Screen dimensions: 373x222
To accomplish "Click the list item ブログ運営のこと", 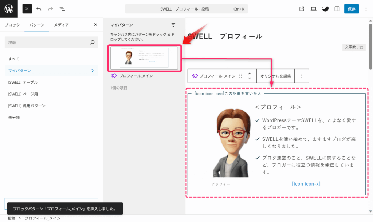I will coord(309,165).
